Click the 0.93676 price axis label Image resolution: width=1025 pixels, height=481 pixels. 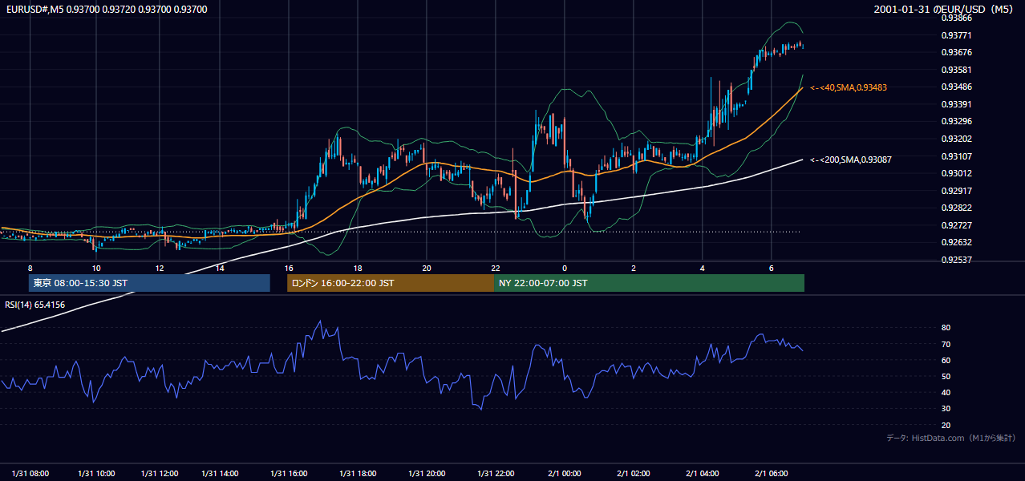pyautogui.click(x=957, y=52)
